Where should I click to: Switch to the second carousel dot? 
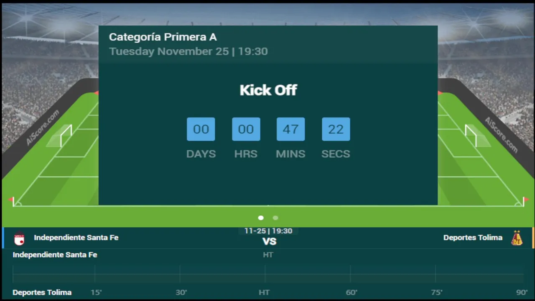click(275, 218)
